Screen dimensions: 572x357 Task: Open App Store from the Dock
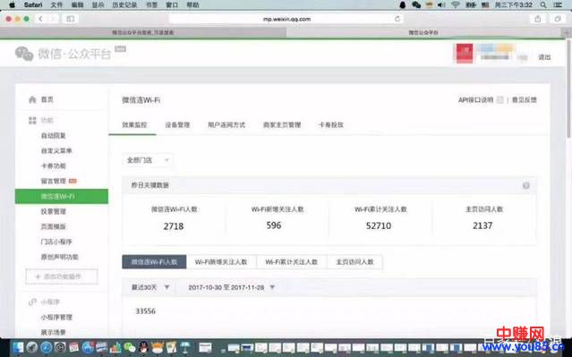(x=88, y=347)
